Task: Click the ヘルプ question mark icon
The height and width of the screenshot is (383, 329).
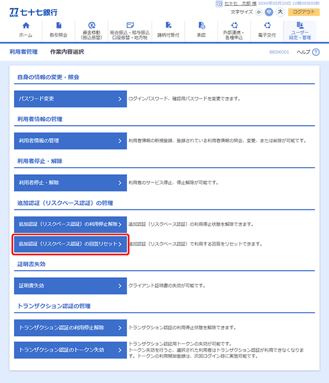Action: pos(315,52)
